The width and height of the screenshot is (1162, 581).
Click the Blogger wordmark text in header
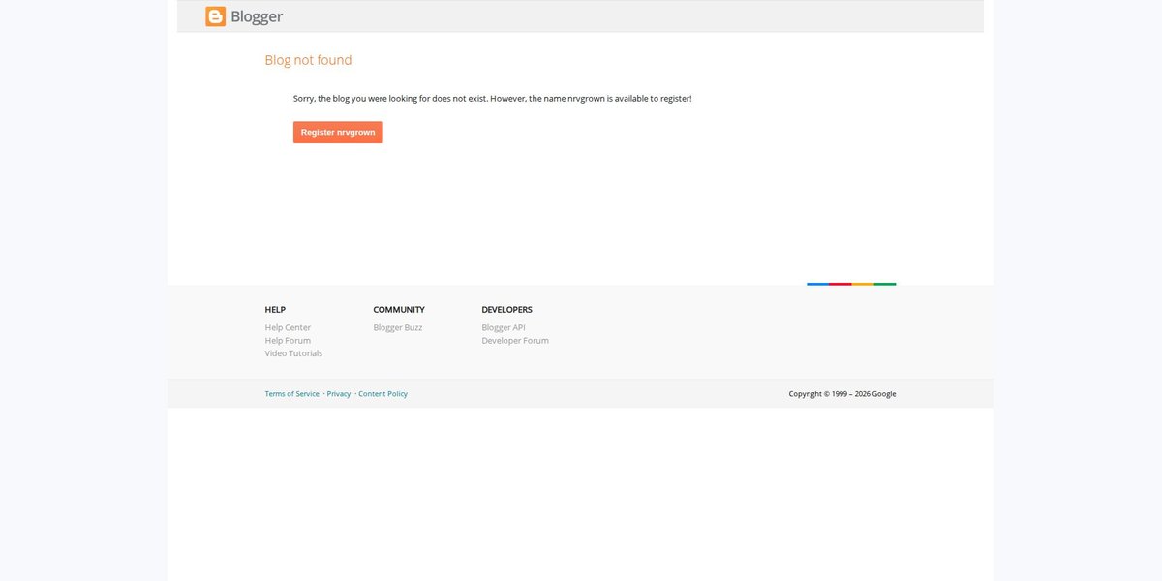(257, 16)
